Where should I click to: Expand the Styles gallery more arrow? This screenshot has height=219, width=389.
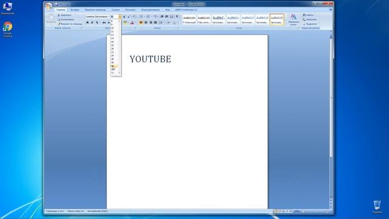(x=286, y=23)
